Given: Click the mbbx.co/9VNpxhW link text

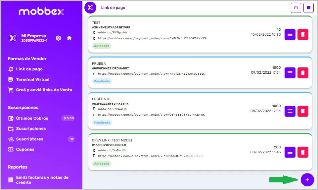Looking at the screenshot, I should pos(113,32).
